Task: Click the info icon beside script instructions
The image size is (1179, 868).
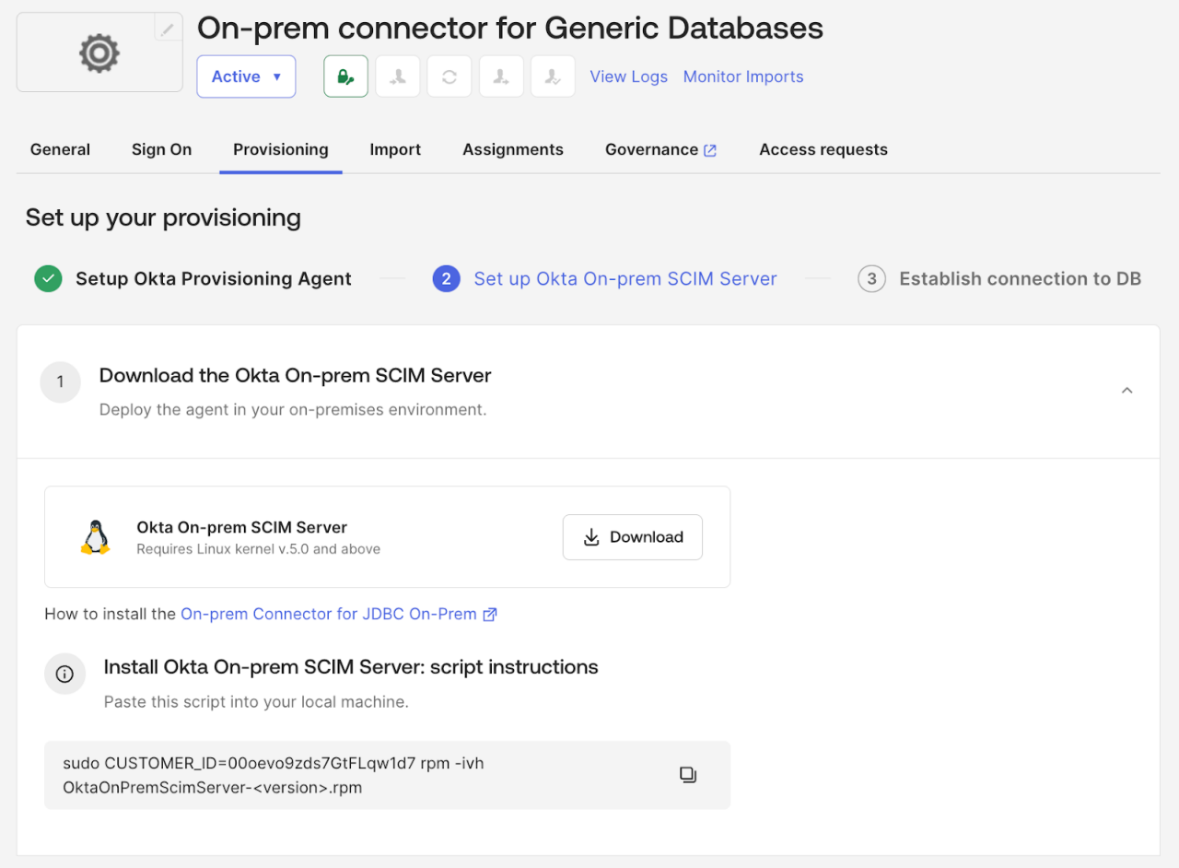Action: pos(64,674)
